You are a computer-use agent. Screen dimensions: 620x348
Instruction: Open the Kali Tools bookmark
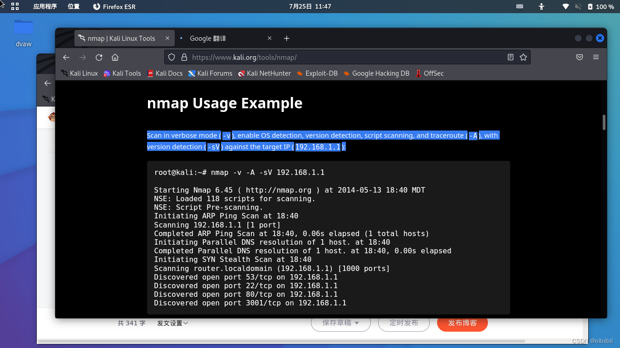[x=122, y=73]
